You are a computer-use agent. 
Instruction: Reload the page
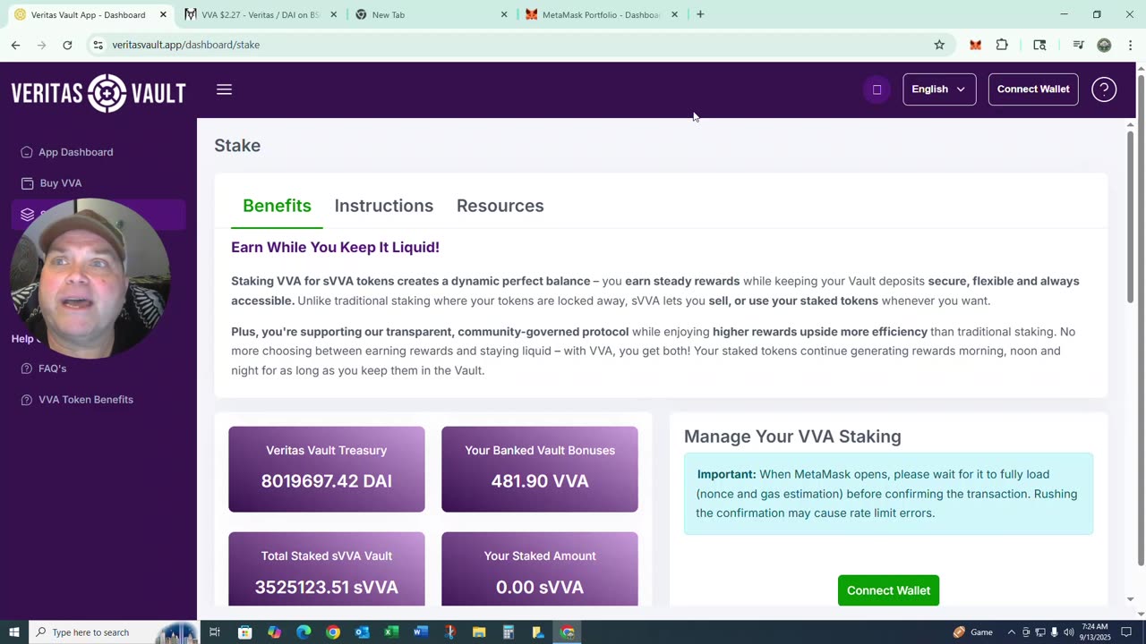point(67,45)
